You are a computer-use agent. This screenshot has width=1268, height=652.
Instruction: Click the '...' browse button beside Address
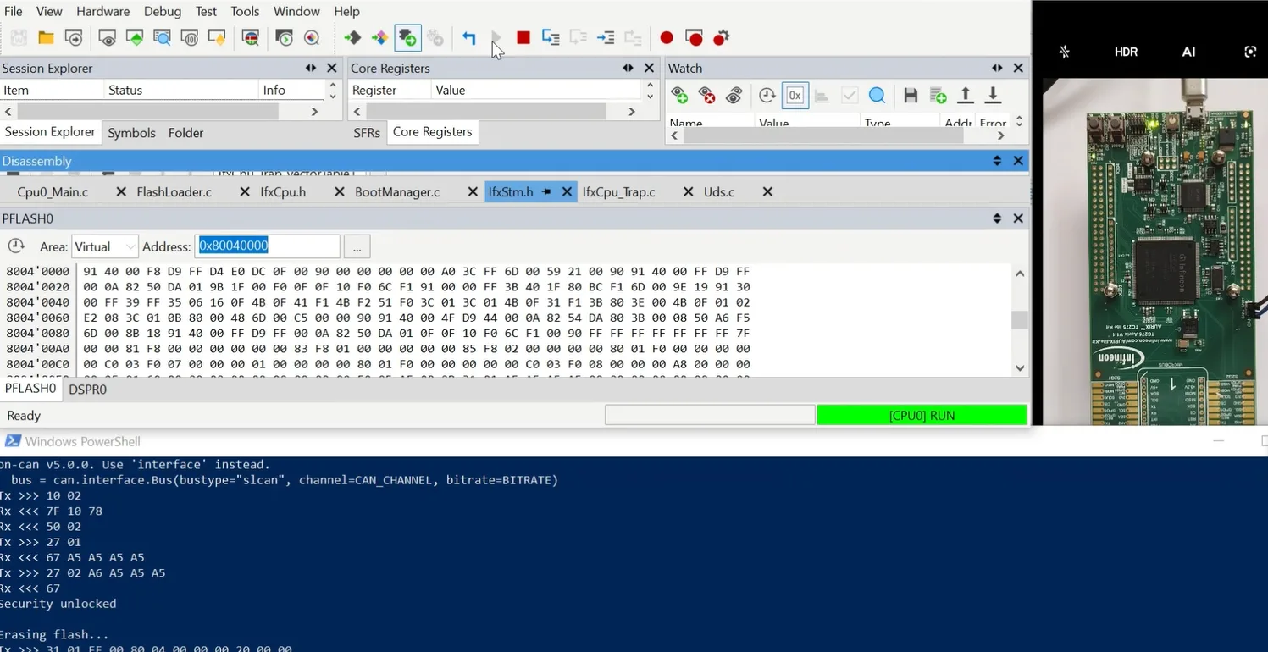[357, 246]
